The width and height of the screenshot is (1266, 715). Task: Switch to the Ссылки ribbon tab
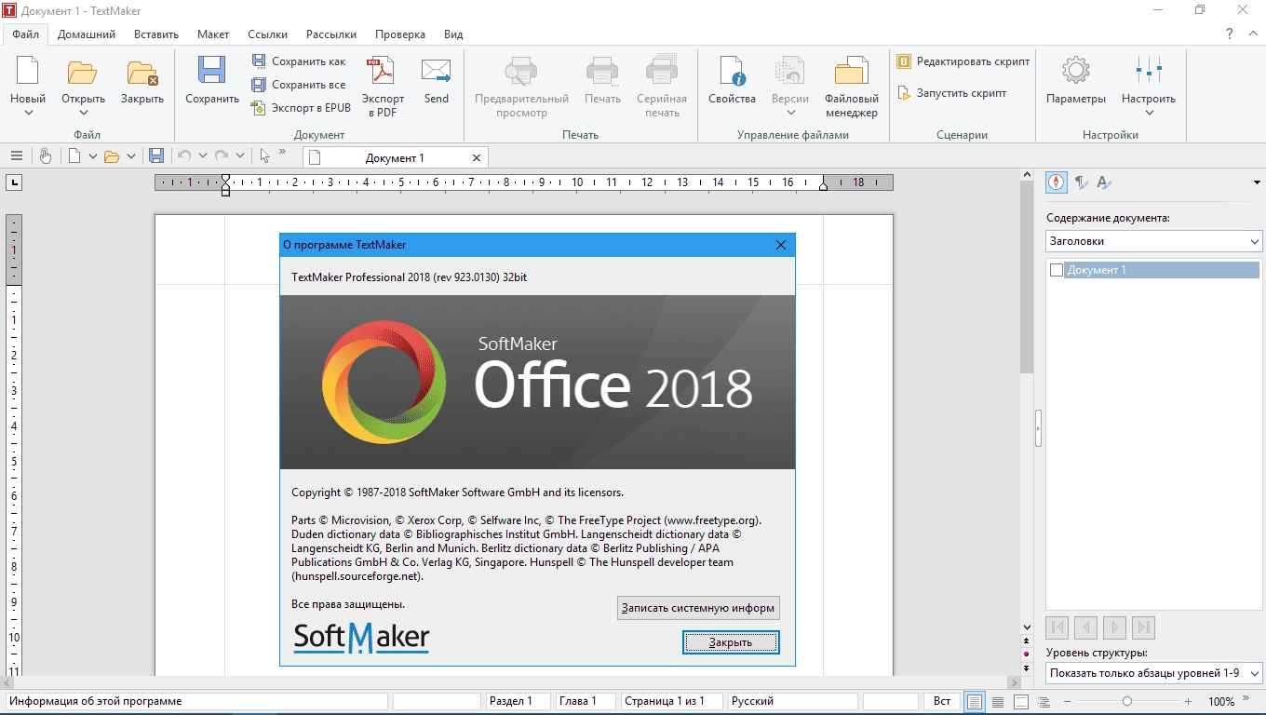267,34
